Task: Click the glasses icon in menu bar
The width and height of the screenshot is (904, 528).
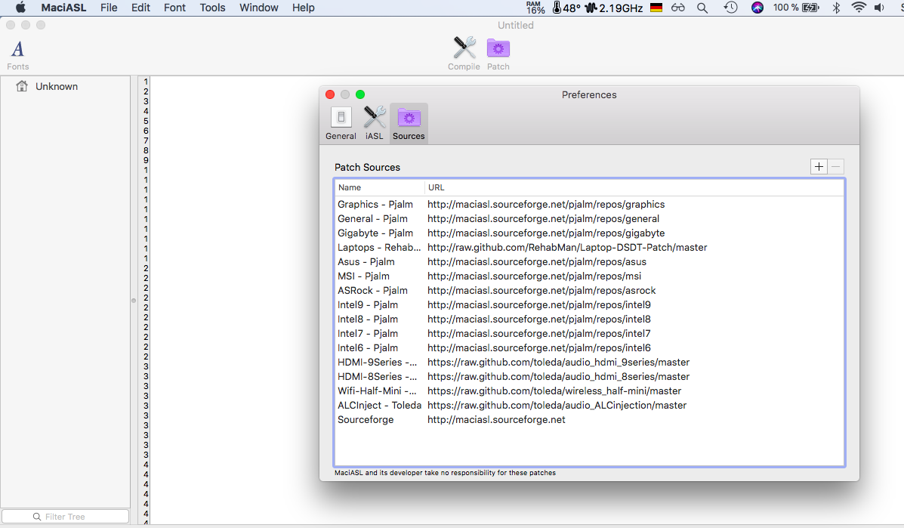Action: (x=678, y=8)
